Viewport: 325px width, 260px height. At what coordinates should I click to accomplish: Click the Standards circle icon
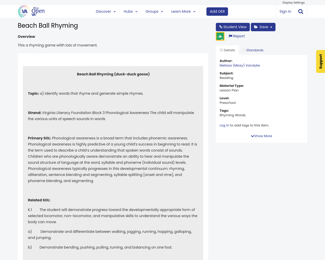pyautogui.click(x=244, y=50)
